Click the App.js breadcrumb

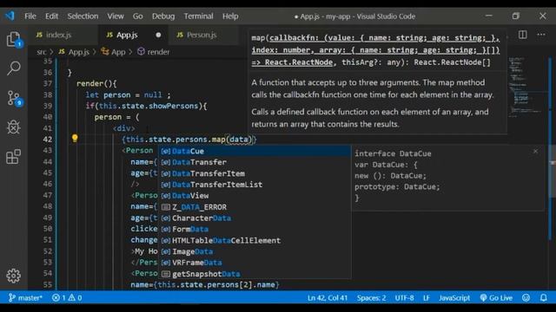pyautogui.click(x=74, y=52)
